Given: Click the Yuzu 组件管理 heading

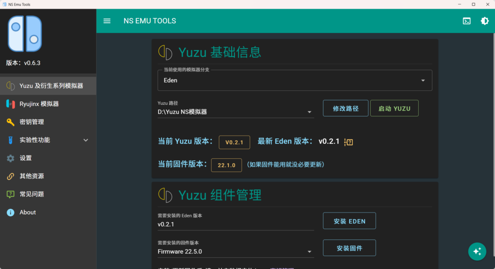Looking at the screenshot, I should coord(220,195).
